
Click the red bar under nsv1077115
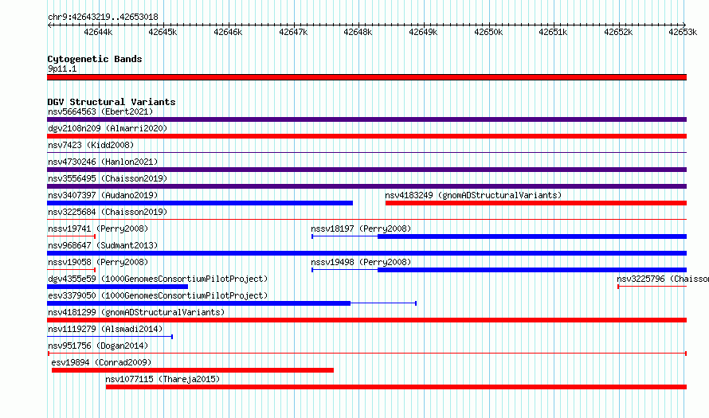pyautogui.click(x=396, y=387)
